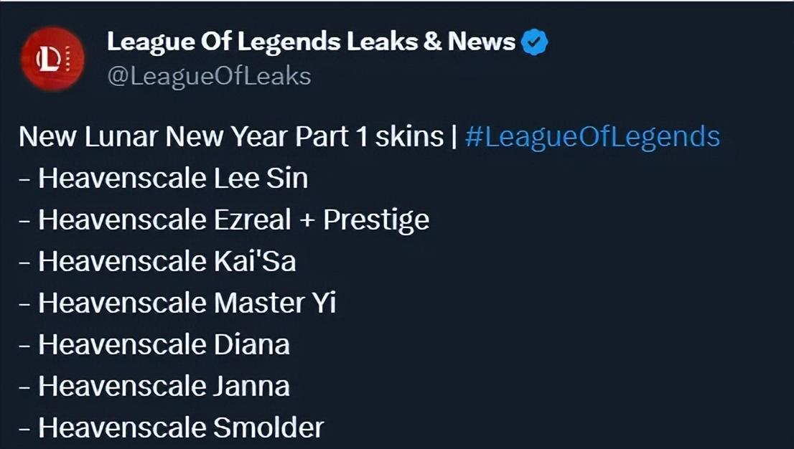Click the dash bullet before Smolder
The width and height of the screenshot is (794, 449).
(25, 428)
